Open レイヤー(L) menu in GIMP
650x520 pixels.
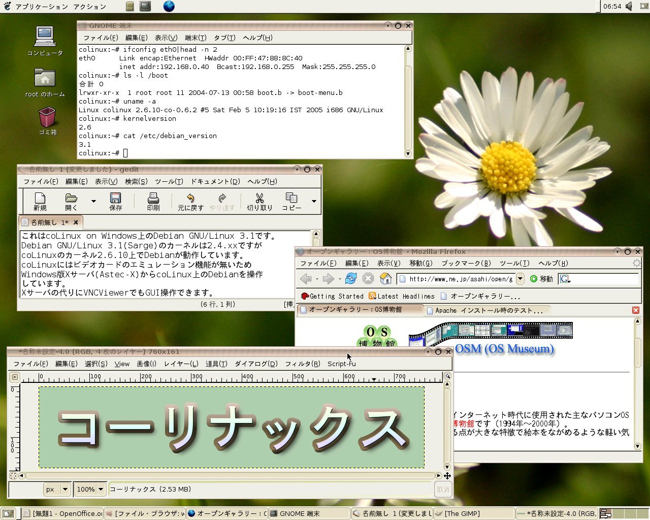click(x=181, y=364)
